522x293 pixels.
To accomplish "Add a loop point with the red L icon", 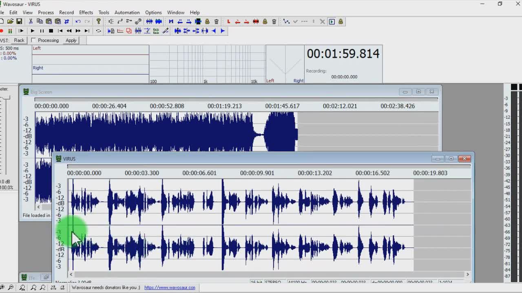I will 229,21.
